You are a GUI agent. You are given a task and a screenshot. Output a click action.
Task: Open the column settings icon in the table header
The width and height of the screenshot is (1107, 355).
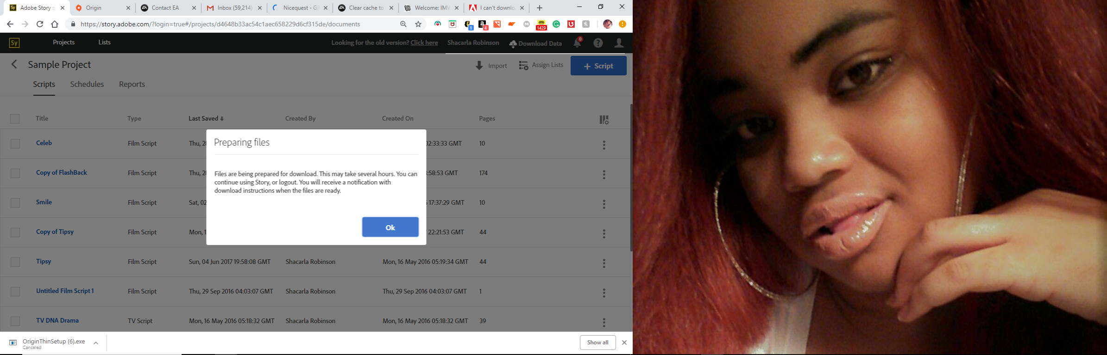coord(604,120)
